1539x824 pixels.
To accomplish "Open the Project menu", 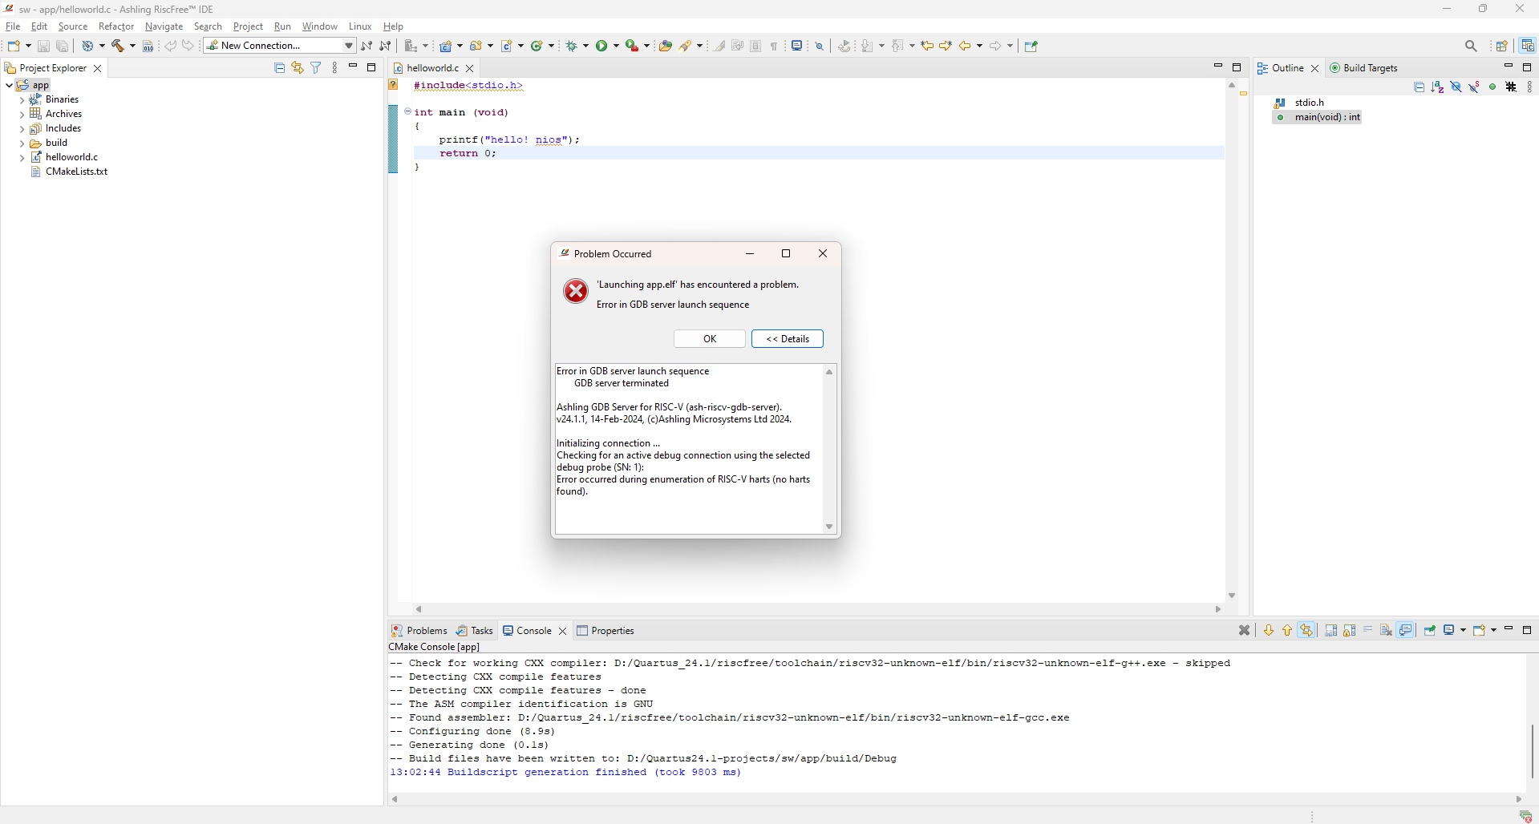I will 248,26.
